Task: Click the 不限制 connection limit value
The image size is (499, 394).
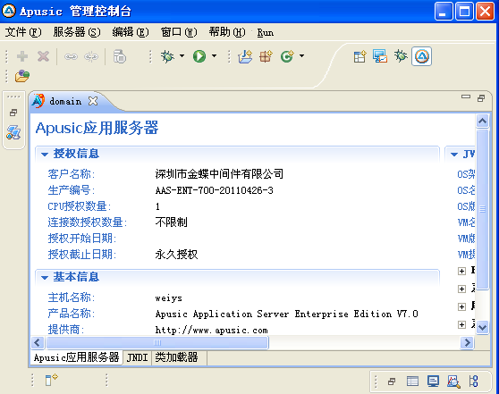Action: 171,222
